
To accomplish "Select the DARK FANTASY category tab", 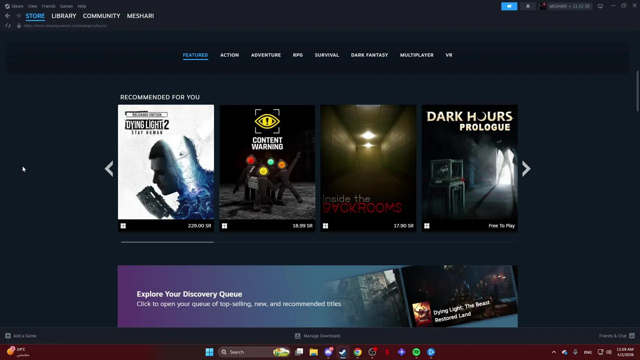I will click(x=369, y=55).
